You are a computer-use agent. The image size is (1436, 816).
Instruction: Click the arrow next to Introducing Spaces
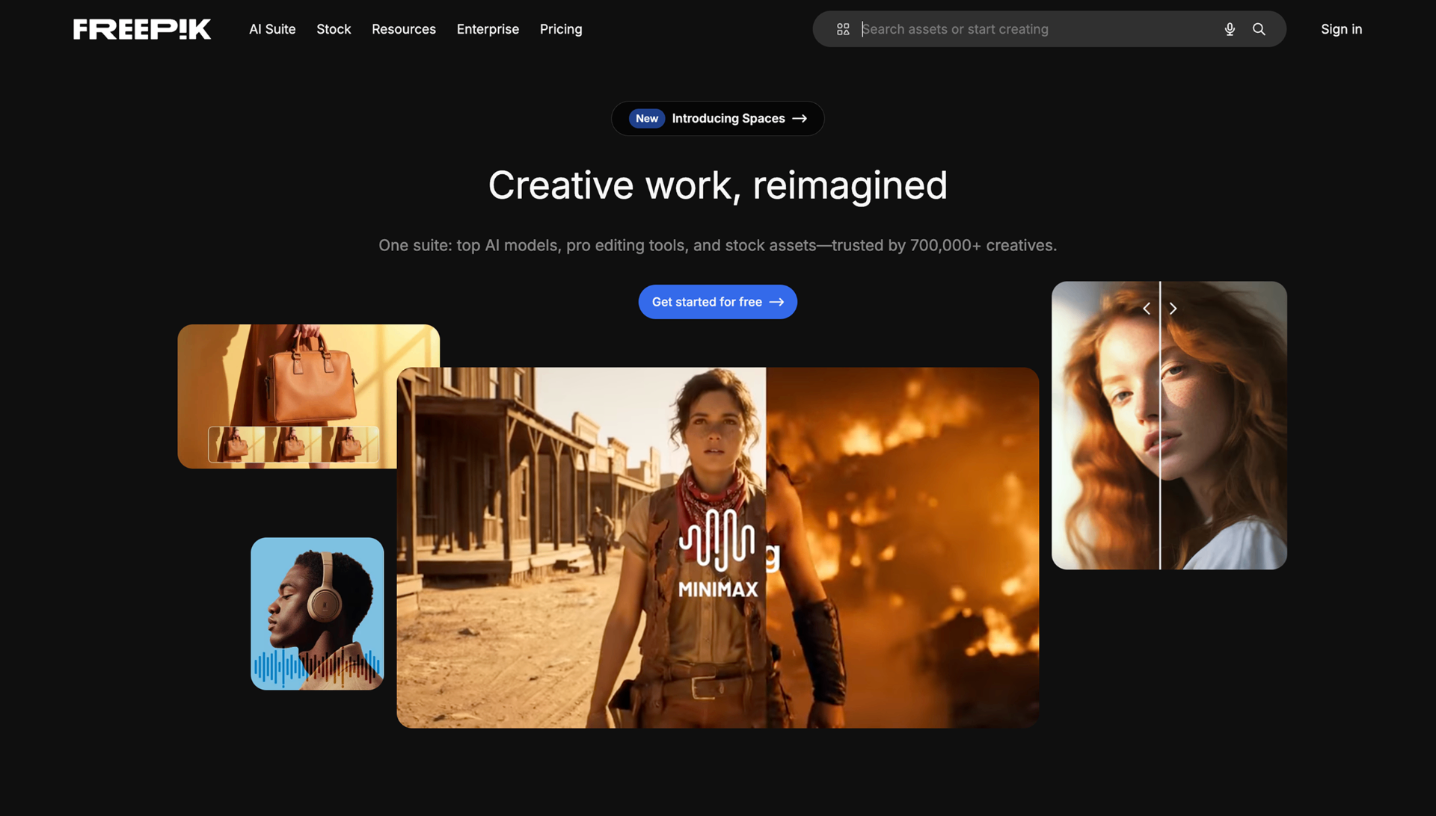coord(800,118)
